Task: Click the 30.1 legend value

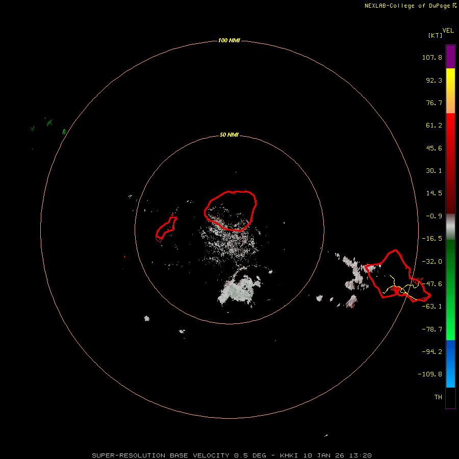Action: coord(434,171)
